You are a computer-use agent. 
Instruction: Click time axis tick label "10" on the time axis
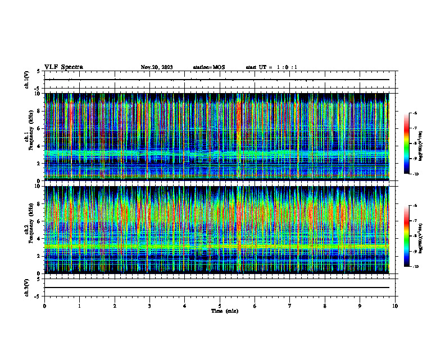point(395,306)
